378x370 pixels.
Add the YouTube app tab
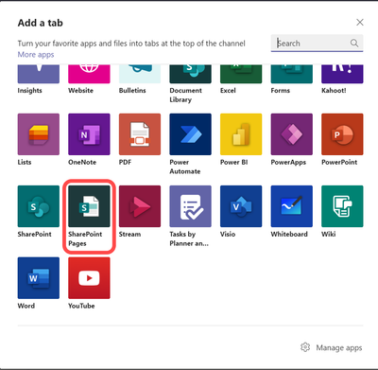[x=89, y=278]
